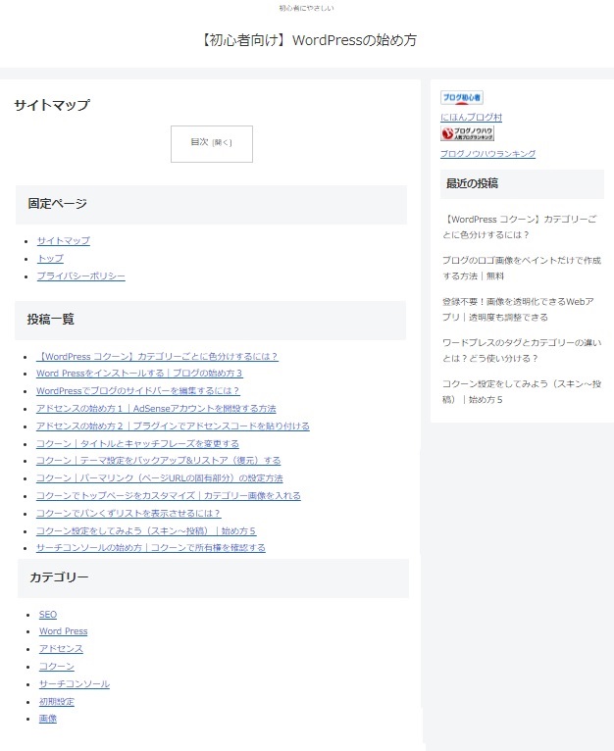
Task: Click the ブログノウハウ ranking banner image
Action: (467, 133)
